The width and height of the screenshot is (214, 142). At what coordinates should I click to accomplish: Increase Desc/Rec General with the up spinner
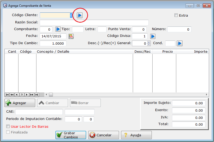(149, 42)
